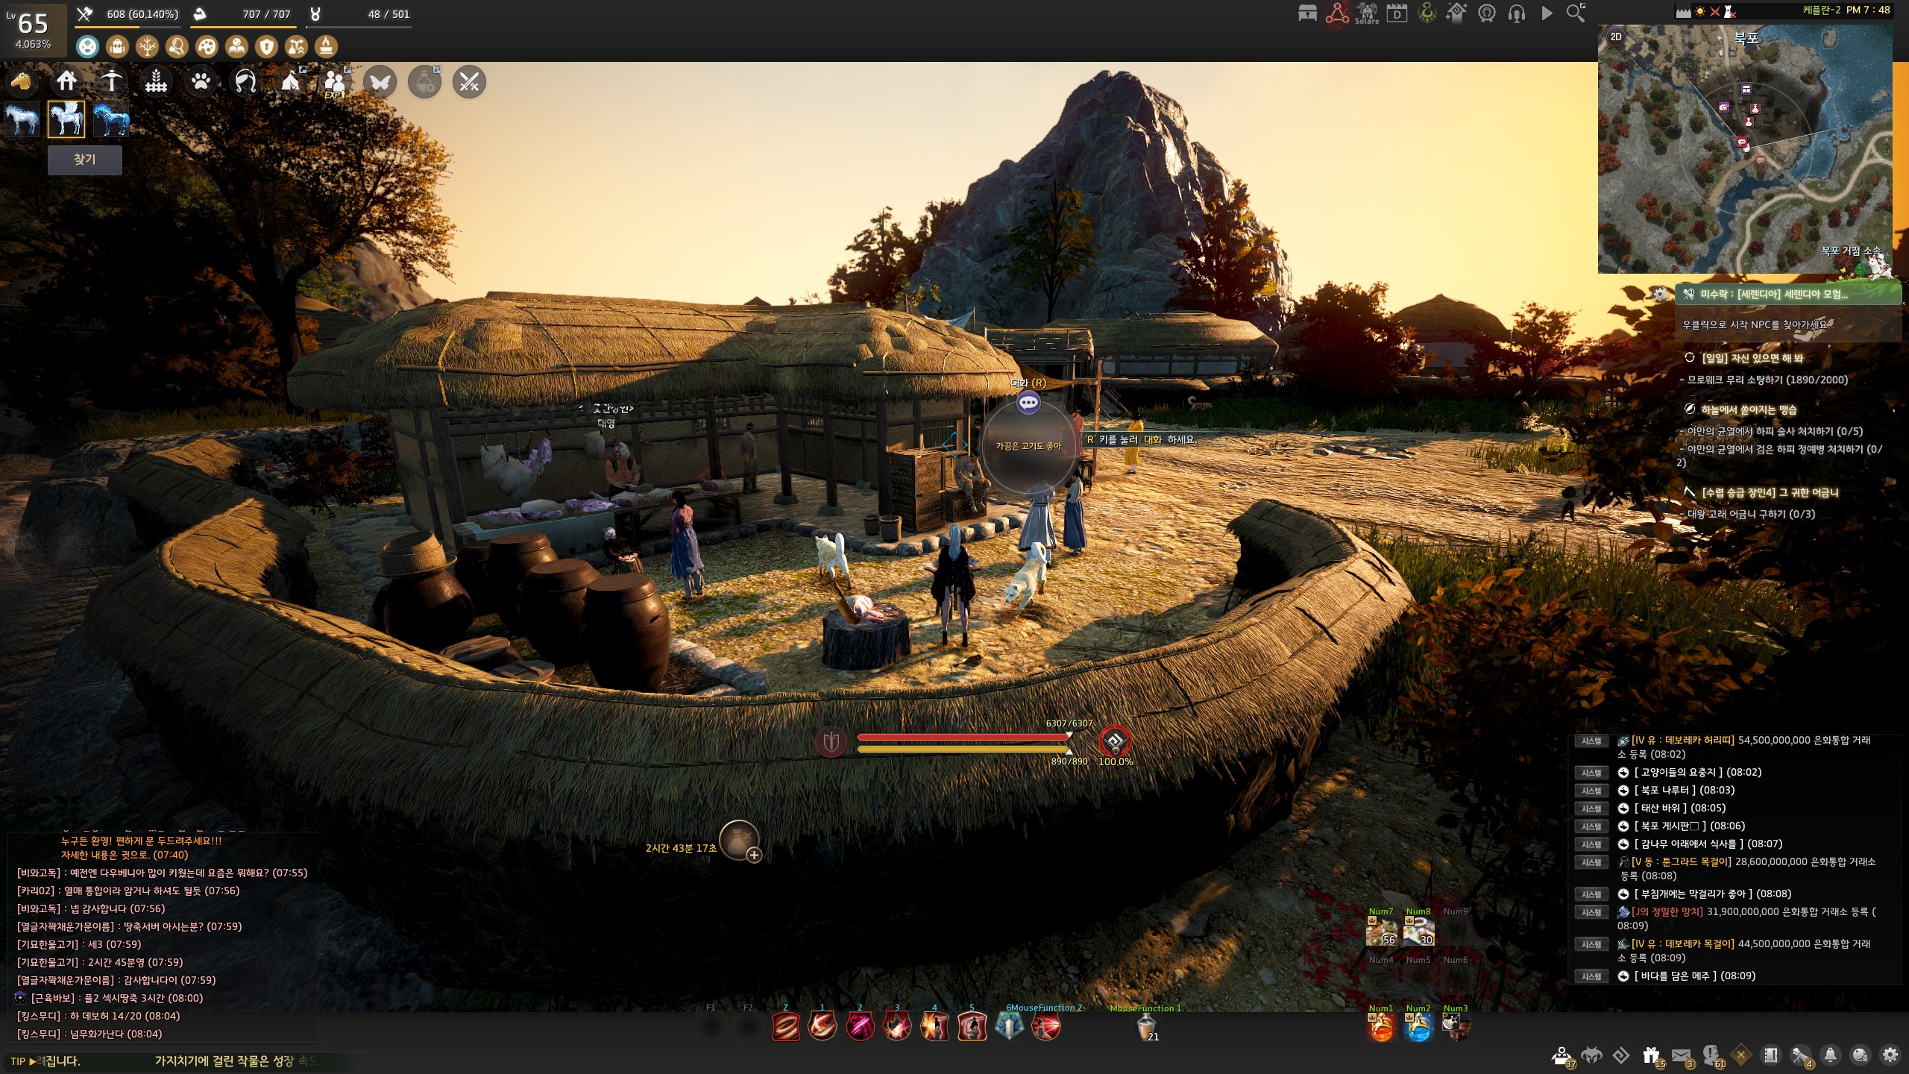
Task: Open the garden farming fence icon
Action: (156, 81)
